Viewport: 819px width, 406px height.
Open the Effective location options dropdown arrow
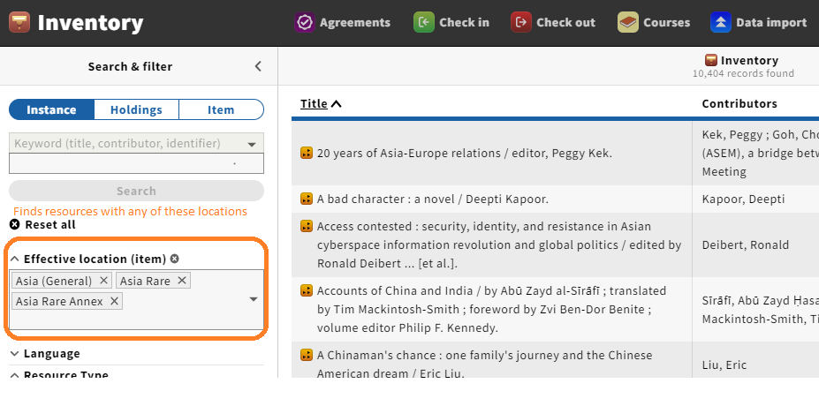[254, 299]
